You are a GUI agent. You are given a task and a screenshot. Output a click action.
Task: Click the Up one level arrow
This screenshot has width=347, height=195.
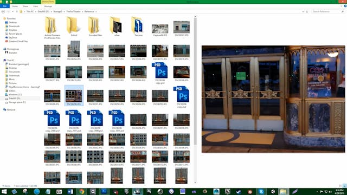pos(17,11)
